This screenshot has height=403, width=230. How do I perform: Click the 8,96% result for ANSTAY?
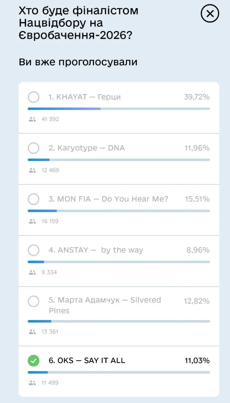coord(198,250)
